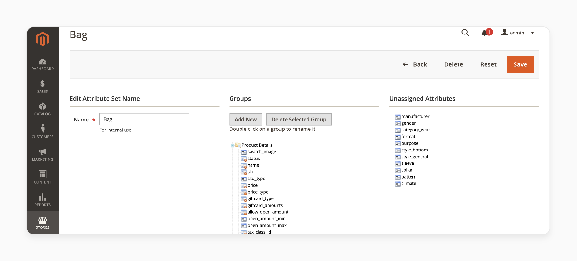The width and height of the screenshot is (577, 261).
Task: Select the tax_class_id attribute
Action: point(259,232)
